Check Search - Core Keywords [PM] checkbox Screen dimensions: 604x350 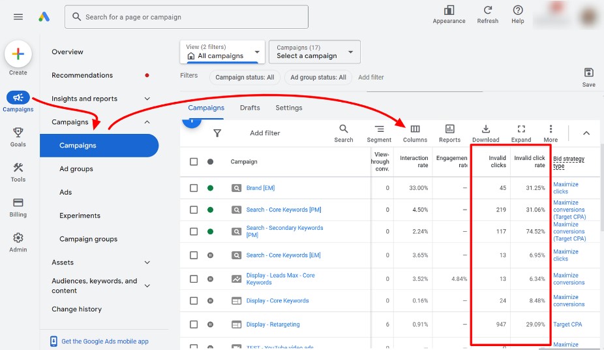pos(194,210)
